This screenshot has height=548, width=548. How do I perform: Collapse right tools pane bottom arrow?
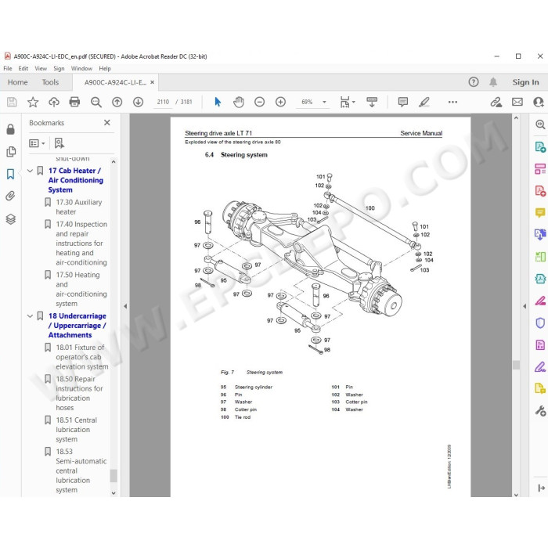coord(542,488)
